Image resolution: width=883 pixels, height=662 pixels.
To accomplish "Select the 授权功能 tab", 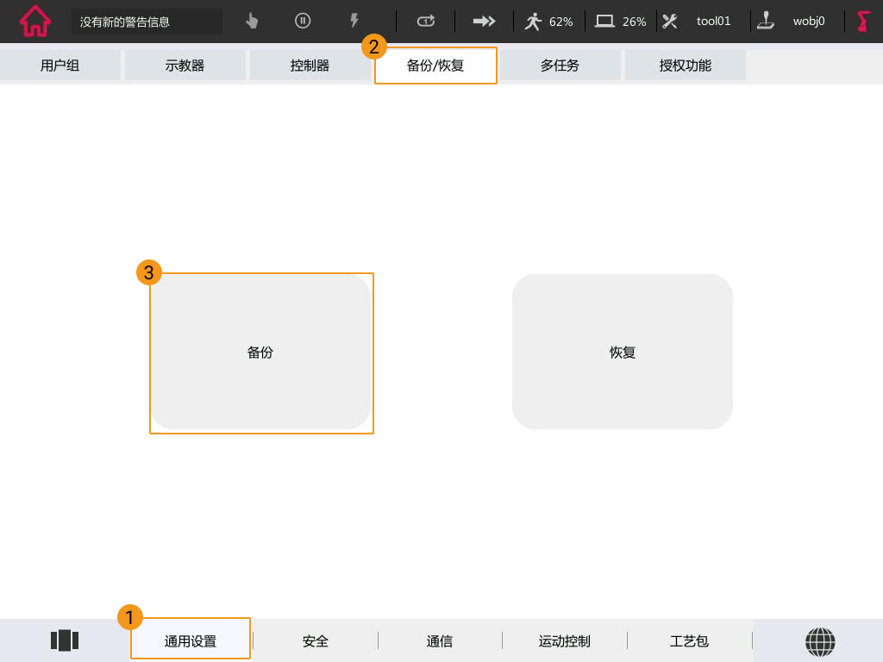I will coord(685,66).
